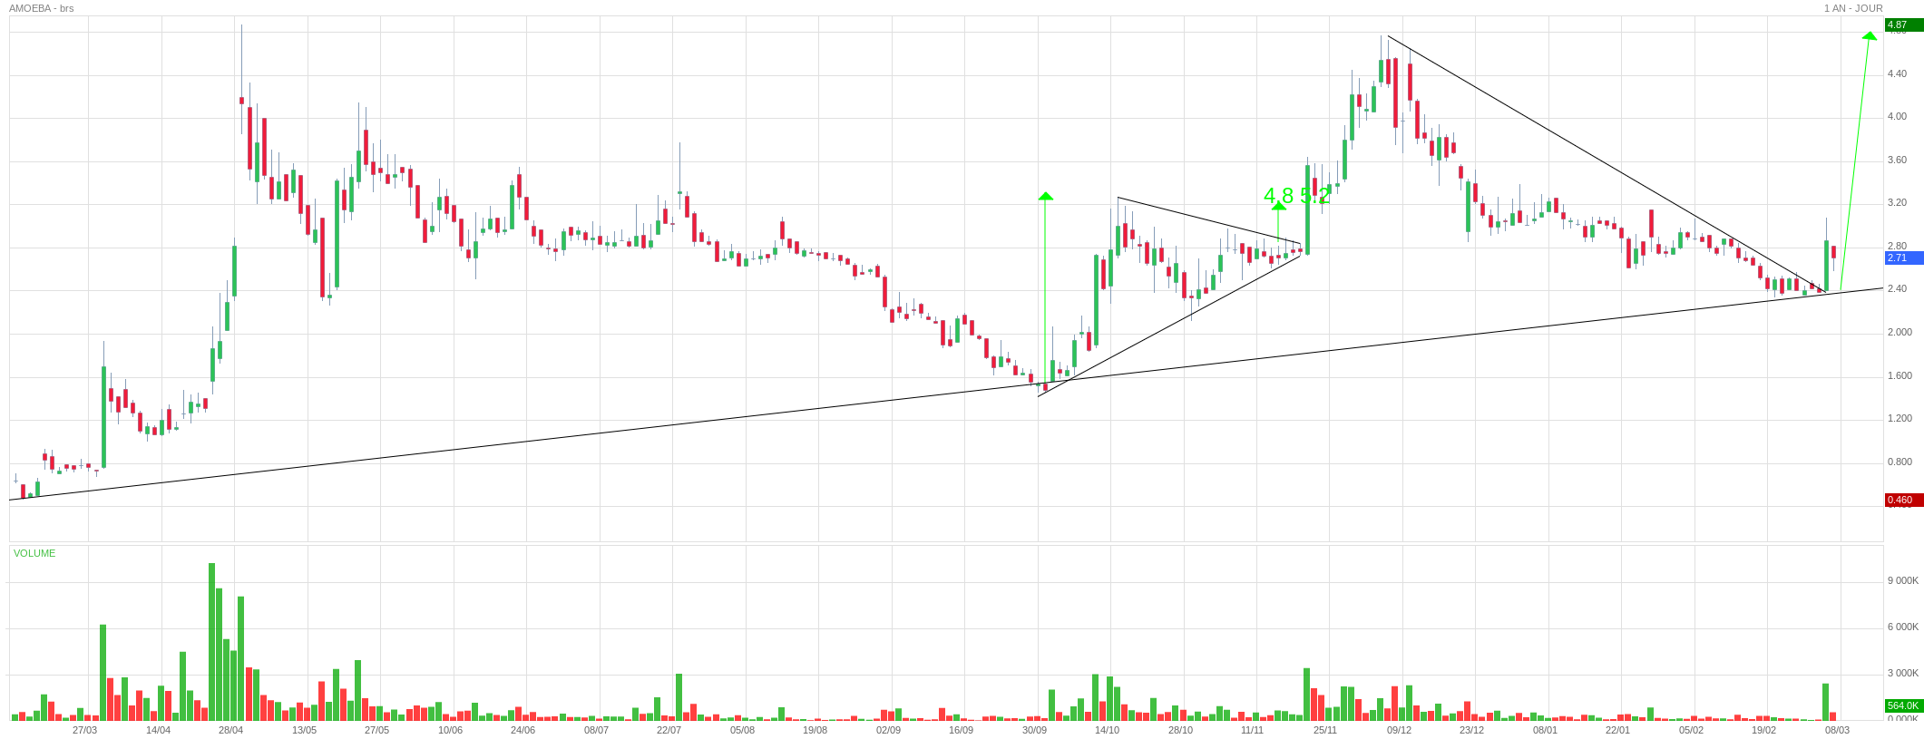Click the 05/08 date label
This screenshot has height=739, width=1924.
coord(742,730)
